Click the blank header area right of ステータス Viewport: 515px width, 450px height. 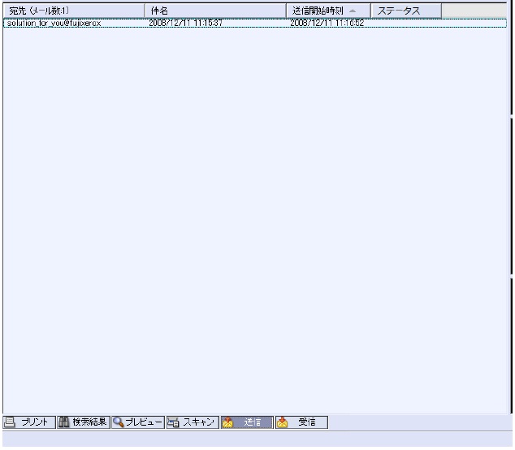point(475,10)
